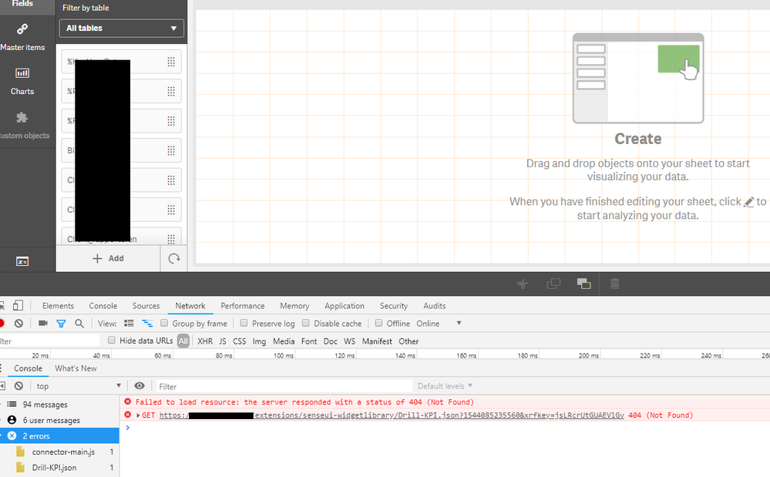Stop recording network log
This screenshot has height=477, width=770.
tap(2, 324)
